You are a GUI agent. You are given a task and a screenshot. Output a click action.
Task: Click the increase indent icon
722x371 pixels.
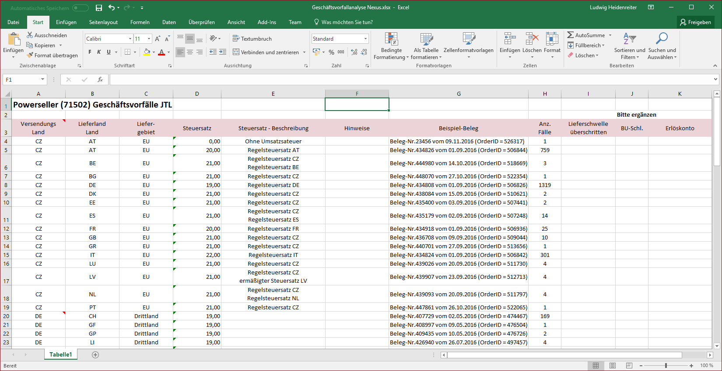(223, 52)
